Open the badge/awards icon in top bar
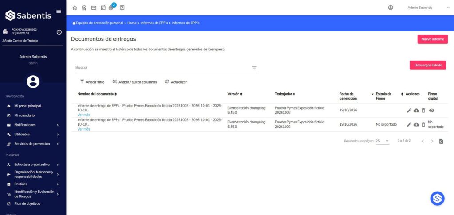 [x=84, y=8]
